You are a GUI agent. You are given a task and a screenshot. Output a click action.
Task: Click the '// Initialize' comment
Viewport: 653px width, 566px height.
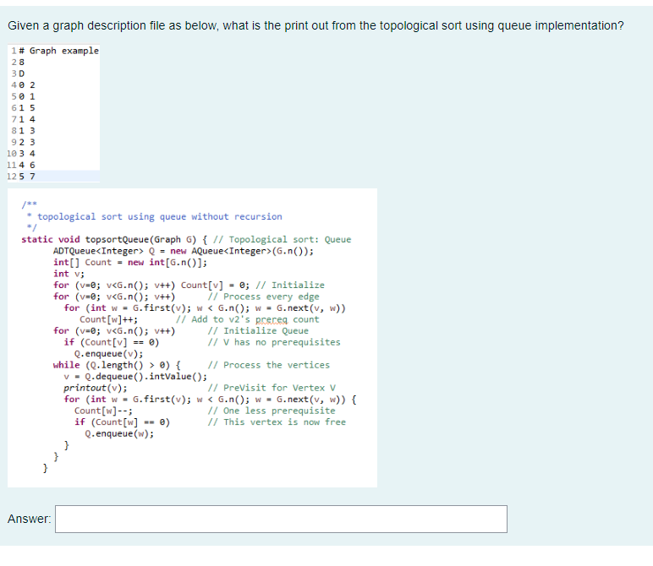coord(290,286)
